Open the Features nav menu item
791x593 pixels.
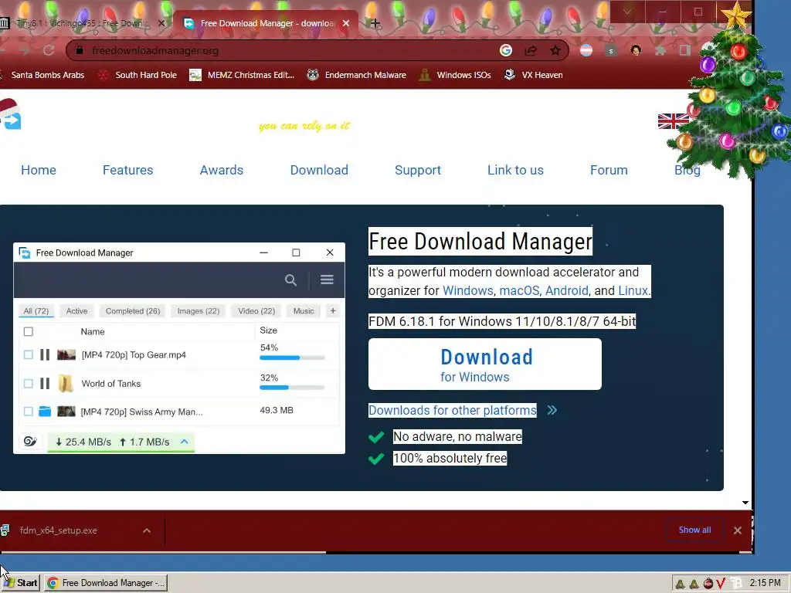[x=127, y=170]
